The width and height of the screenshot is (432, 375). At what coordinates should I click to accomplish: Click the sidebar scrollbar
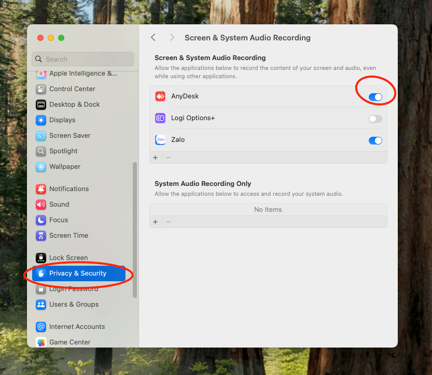135,230
